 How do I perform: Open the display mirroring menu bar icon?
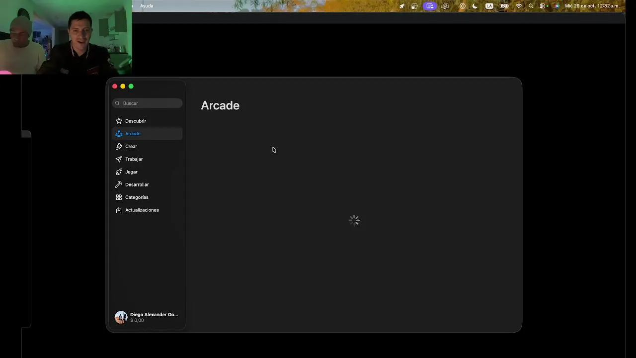[445, 6]
